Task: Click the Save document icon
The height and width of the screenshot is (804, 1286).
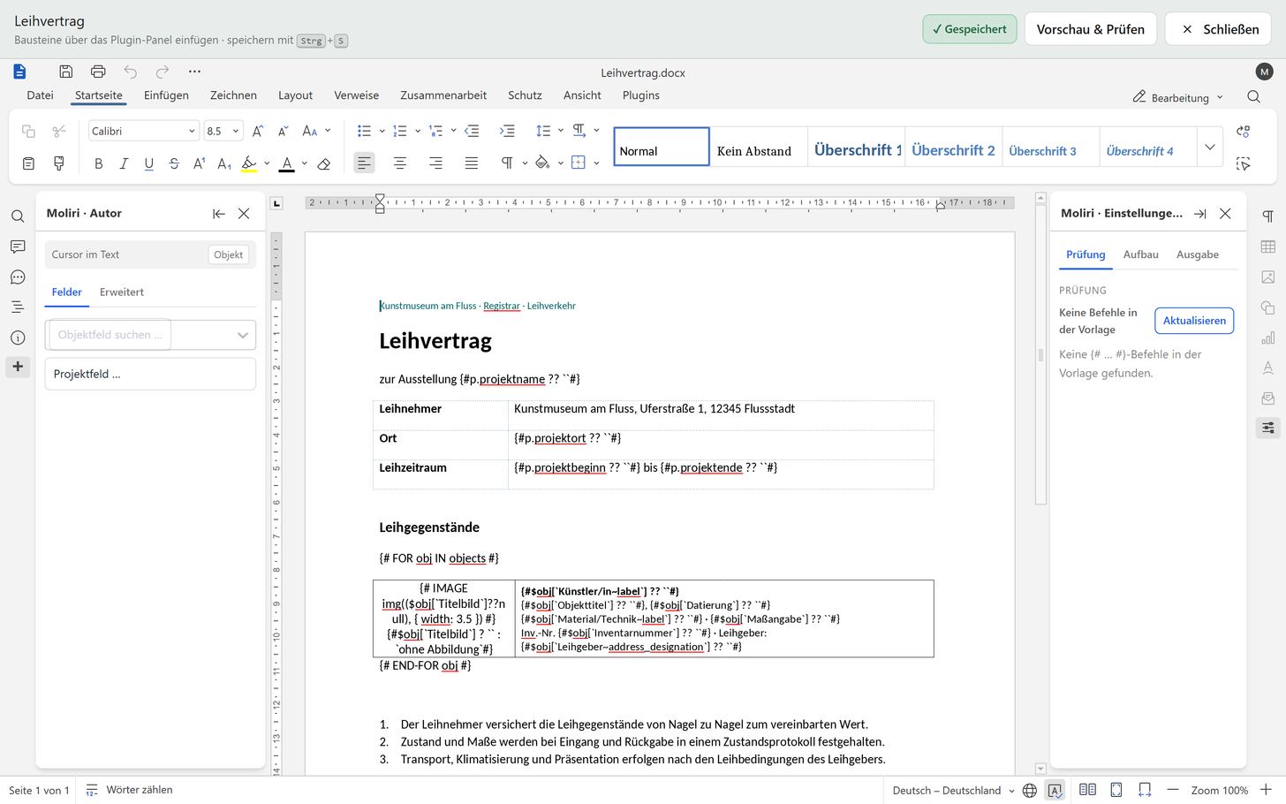Action: [x=65, y=72]
